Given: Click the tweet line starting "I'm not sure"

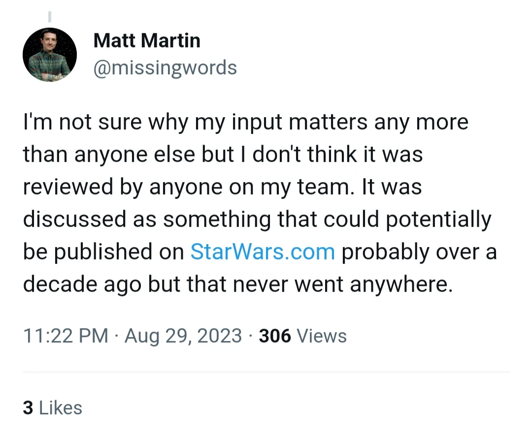Looking at the screenshot, I should coord(245,122).
